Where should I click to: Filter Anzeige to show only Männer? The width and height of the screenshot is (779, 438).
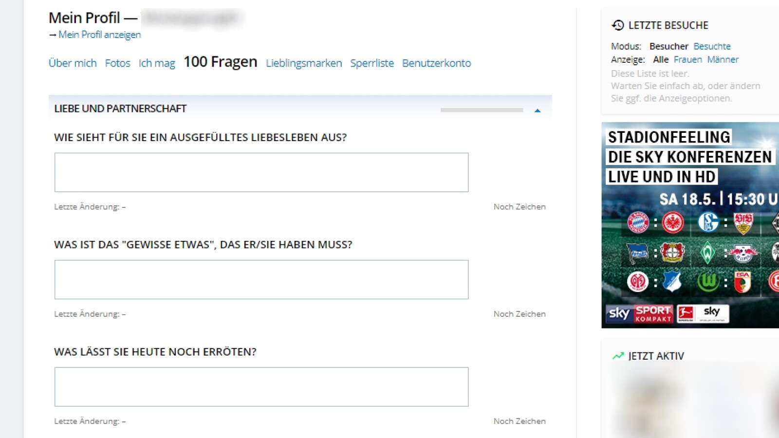click(x=723, y=59)
